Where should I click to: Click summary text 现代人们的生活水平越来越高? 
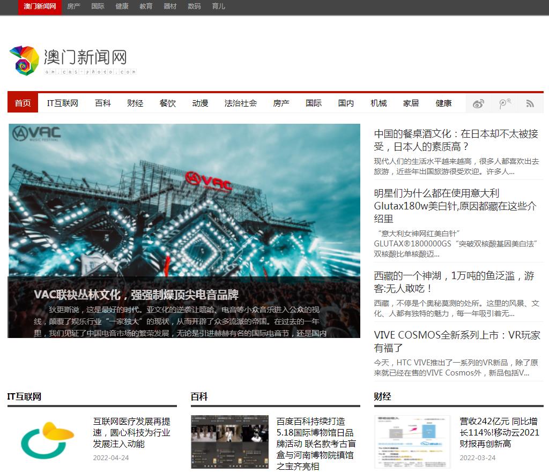click(x=456, y=166)
